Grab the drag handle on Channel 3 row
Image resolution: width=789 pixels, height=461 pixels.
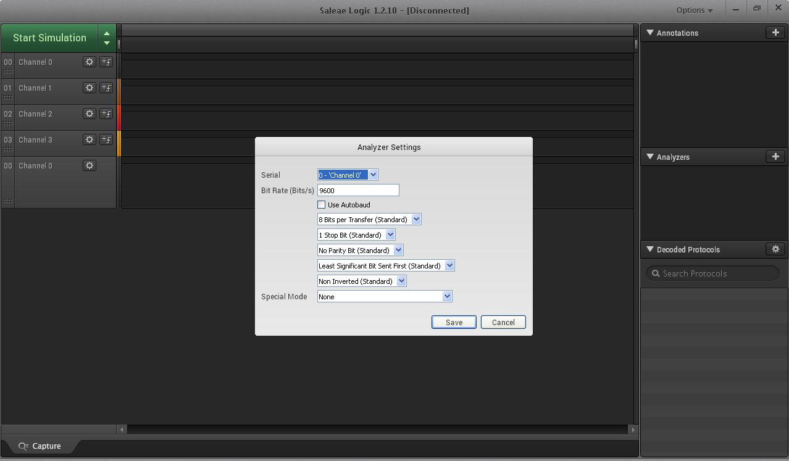click(7, 149)
